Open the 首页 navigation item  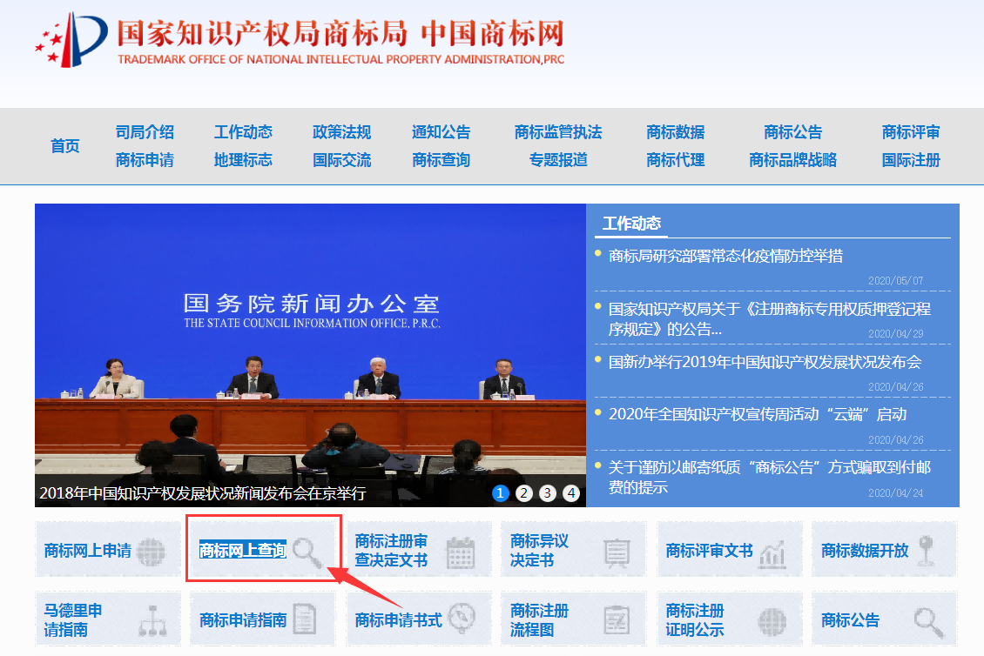pyautogui.click(x=65, y=146)
